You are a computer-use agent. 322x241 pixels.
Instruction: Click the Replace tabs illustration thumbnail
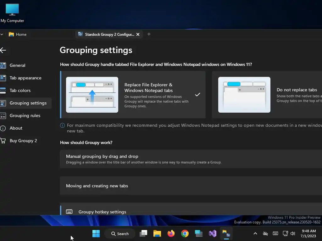click(x=92, y=95)
